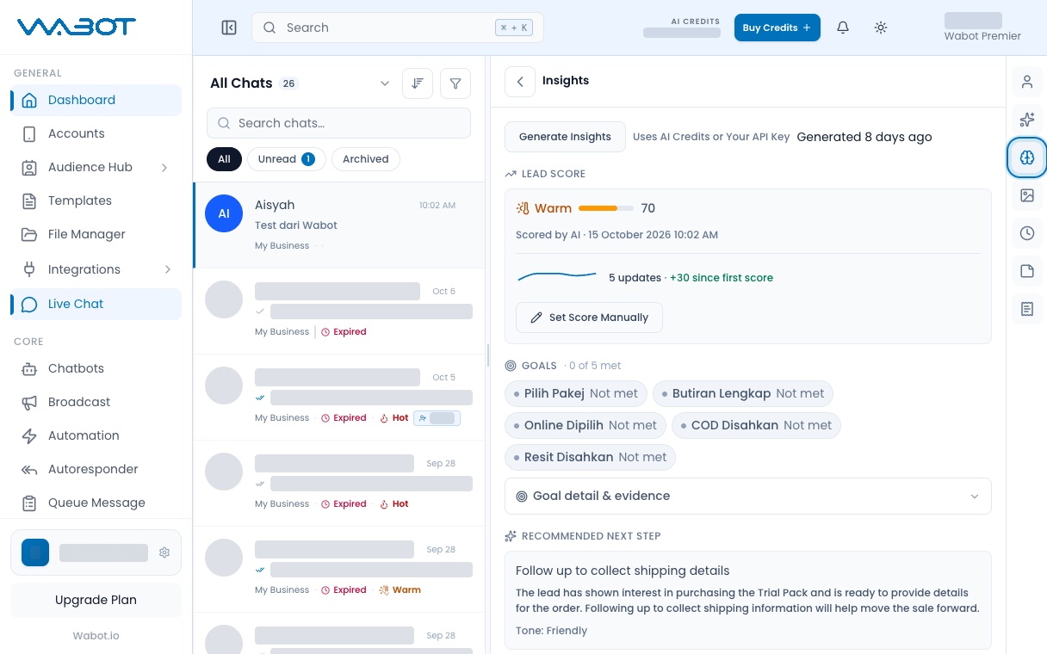Open the Wabot Premier account menu
The width and height of the screenshot is (1047, 654).
point(982,28)
